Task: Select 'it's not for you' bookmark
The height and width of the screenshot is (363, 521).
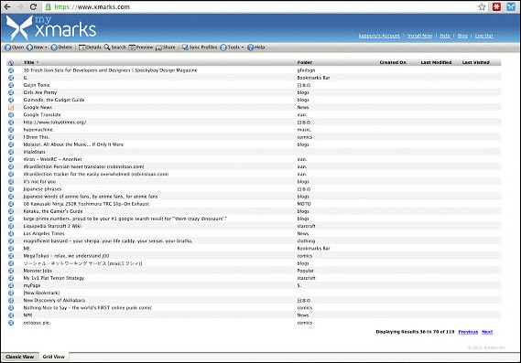Action: point(39,181)
